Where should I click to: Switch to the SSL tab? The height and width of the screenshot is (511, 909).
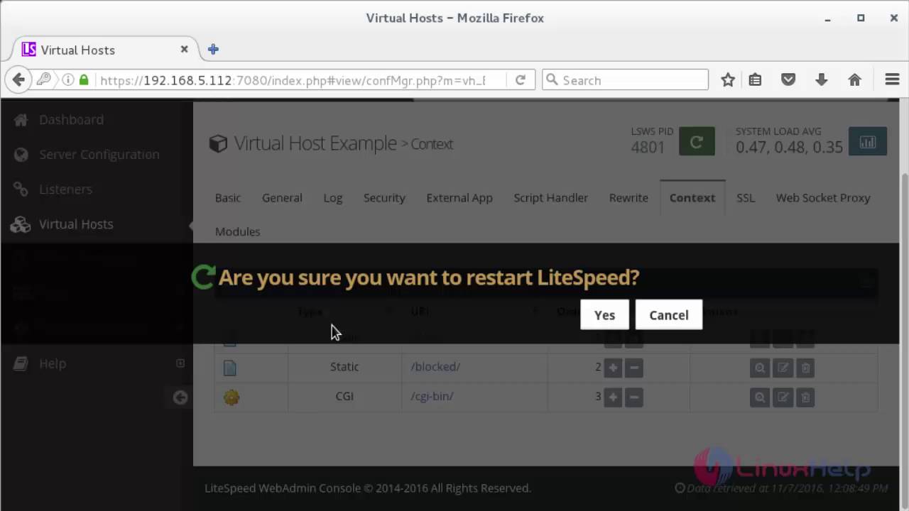746,198
